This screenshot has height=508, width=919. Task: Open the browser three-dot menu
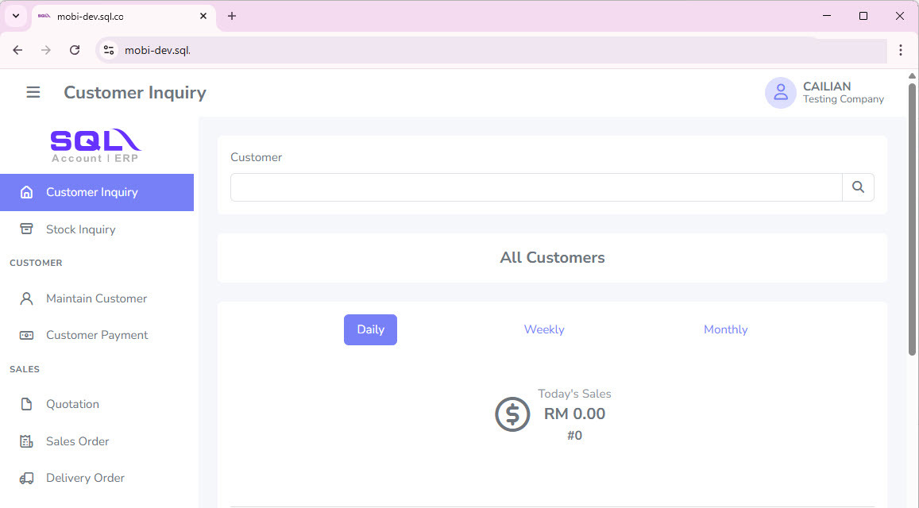tap(901, 50)
